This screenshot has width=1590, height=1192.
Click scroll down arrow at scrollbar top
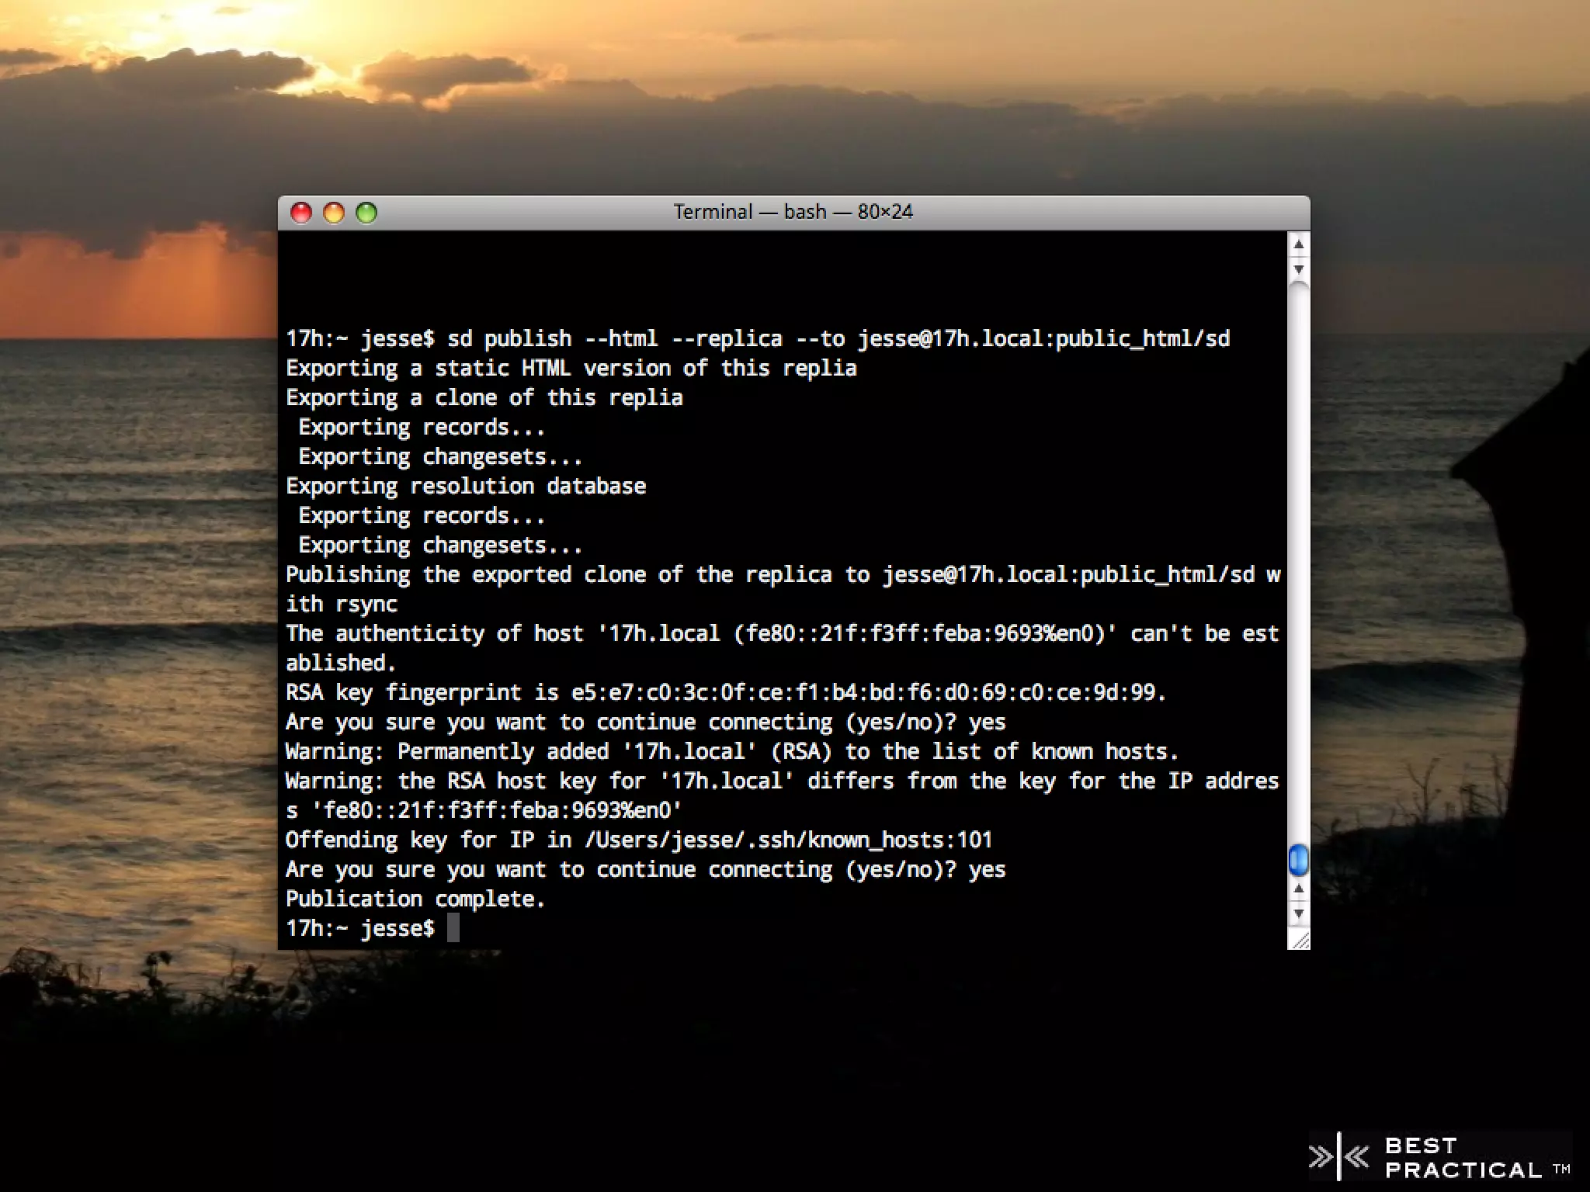pos(1298,269)
